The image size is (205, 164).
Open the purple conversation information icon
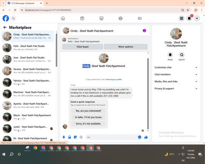coord(144,31)
